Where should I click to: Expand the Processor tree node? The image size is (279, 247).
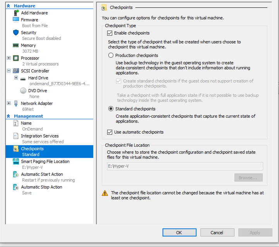click(x=9, y=58)
